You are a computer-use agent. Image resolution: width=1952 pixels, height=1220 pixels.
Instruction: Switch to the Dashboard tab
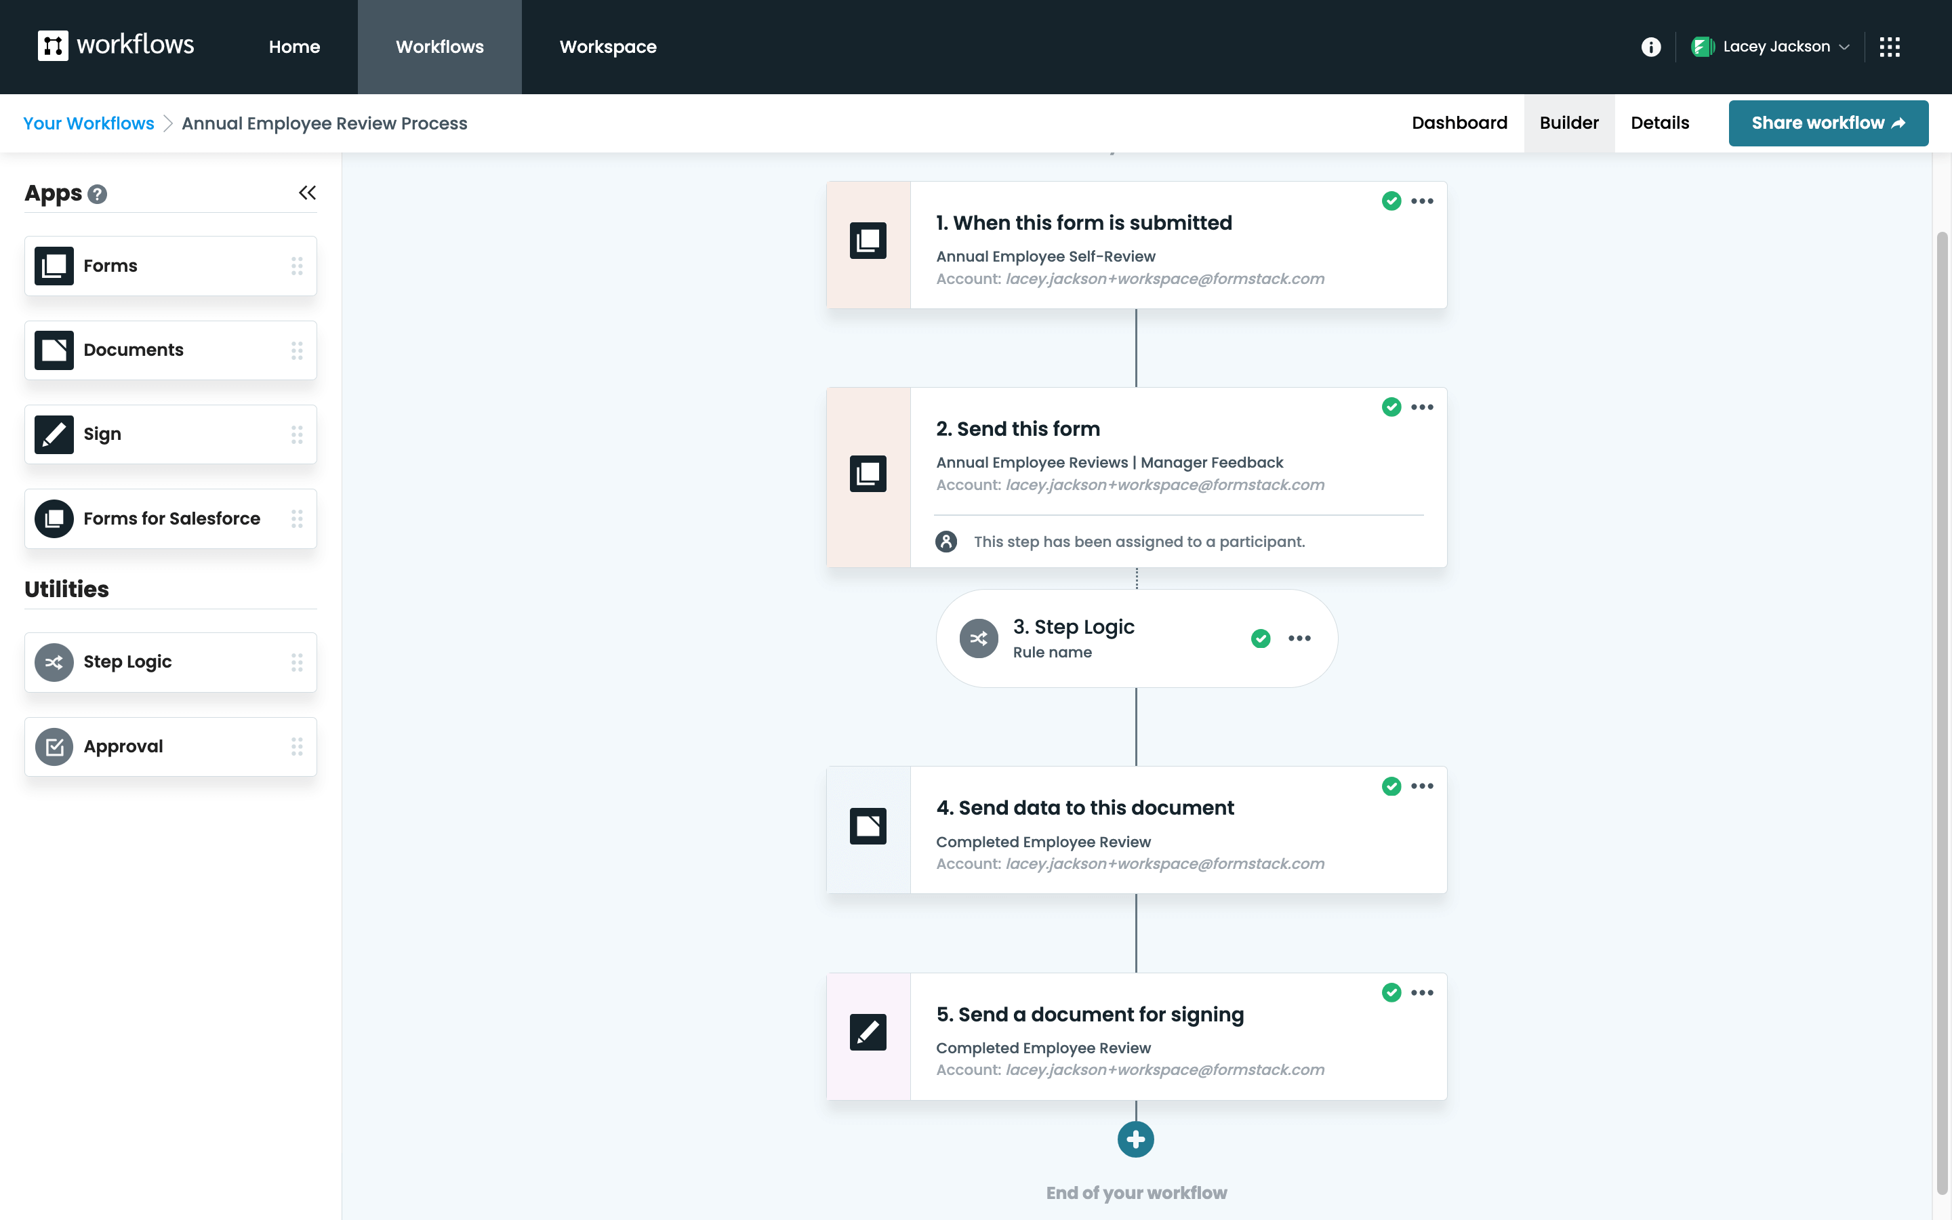tap(1459, 123)
